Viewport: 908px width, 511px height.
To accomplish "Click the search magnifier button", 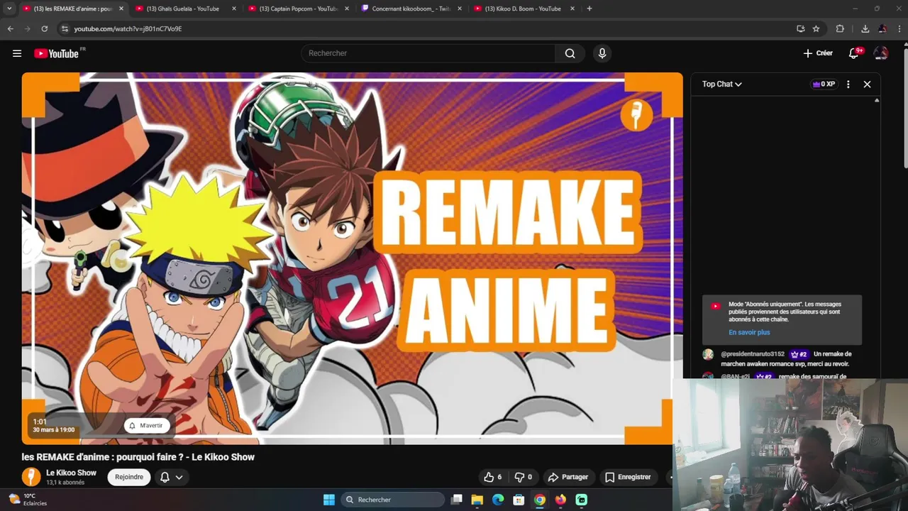I will pos(570,53).
